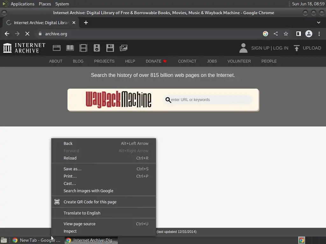Open the PROJECTS link
The image size is (326, 244).
pyautogui.click(x=104, y=61)
